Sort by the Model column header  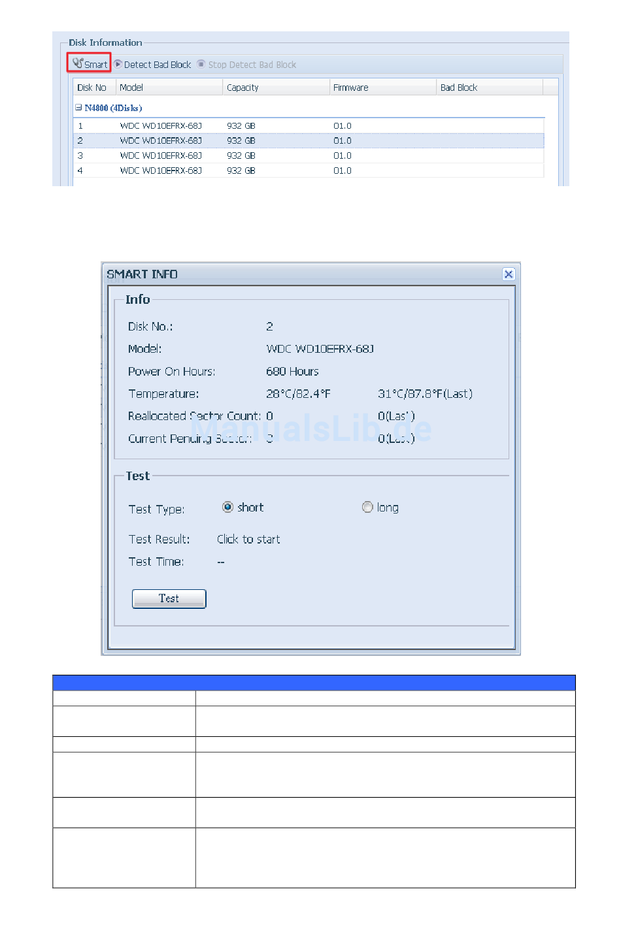tap(131, 88)
